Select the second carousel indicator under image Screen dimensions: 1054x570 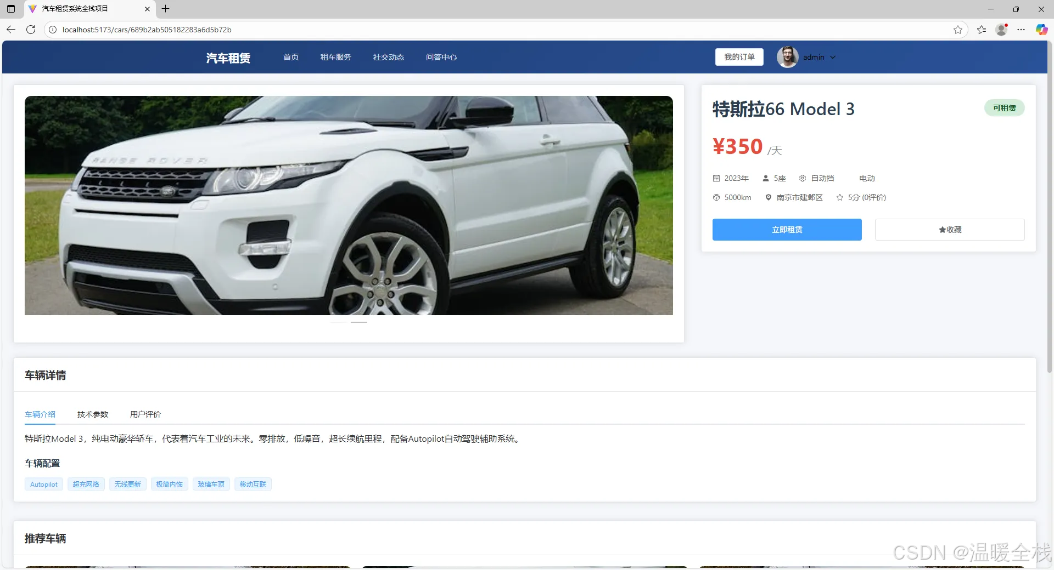click(359, 322)
